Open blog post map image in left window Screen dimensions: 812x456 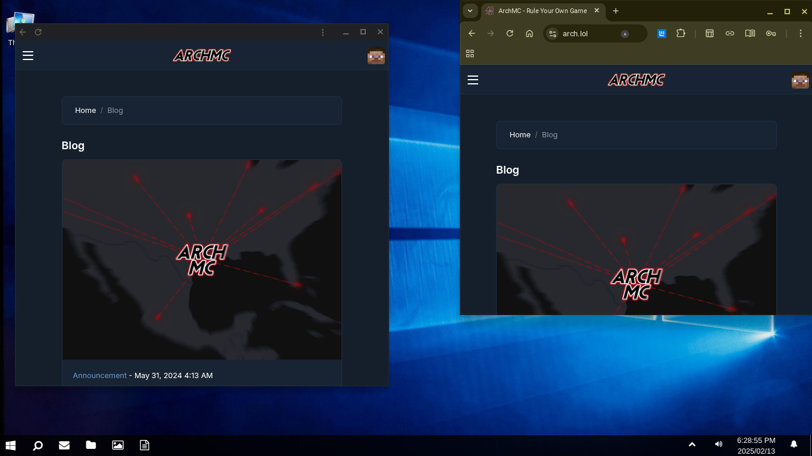202,260
